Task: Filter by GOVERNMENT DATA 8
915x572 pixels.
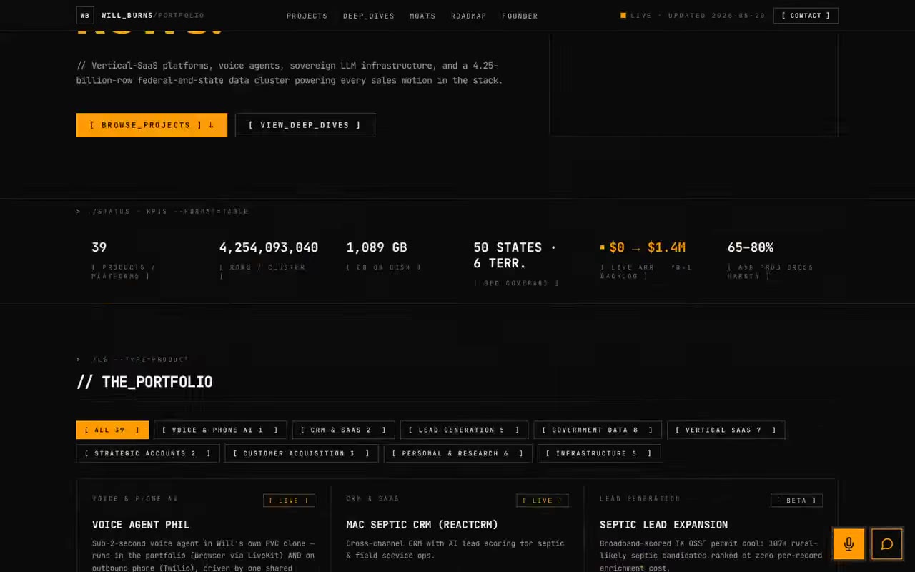Action: [x=598, y=430]
